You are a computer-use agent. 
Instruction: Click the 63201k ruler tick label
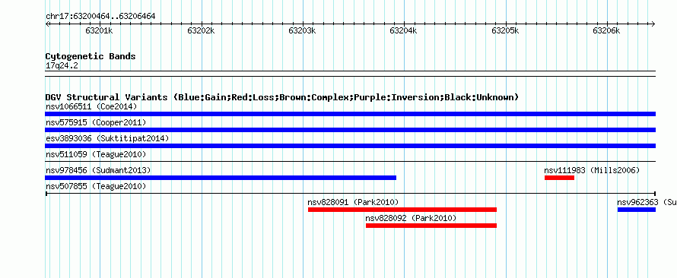(x=100, y=31)
